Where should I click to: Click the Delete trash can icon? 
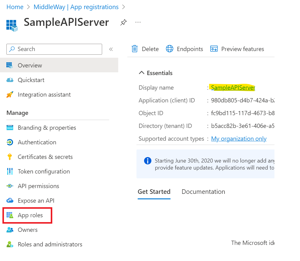coord(134,49)
